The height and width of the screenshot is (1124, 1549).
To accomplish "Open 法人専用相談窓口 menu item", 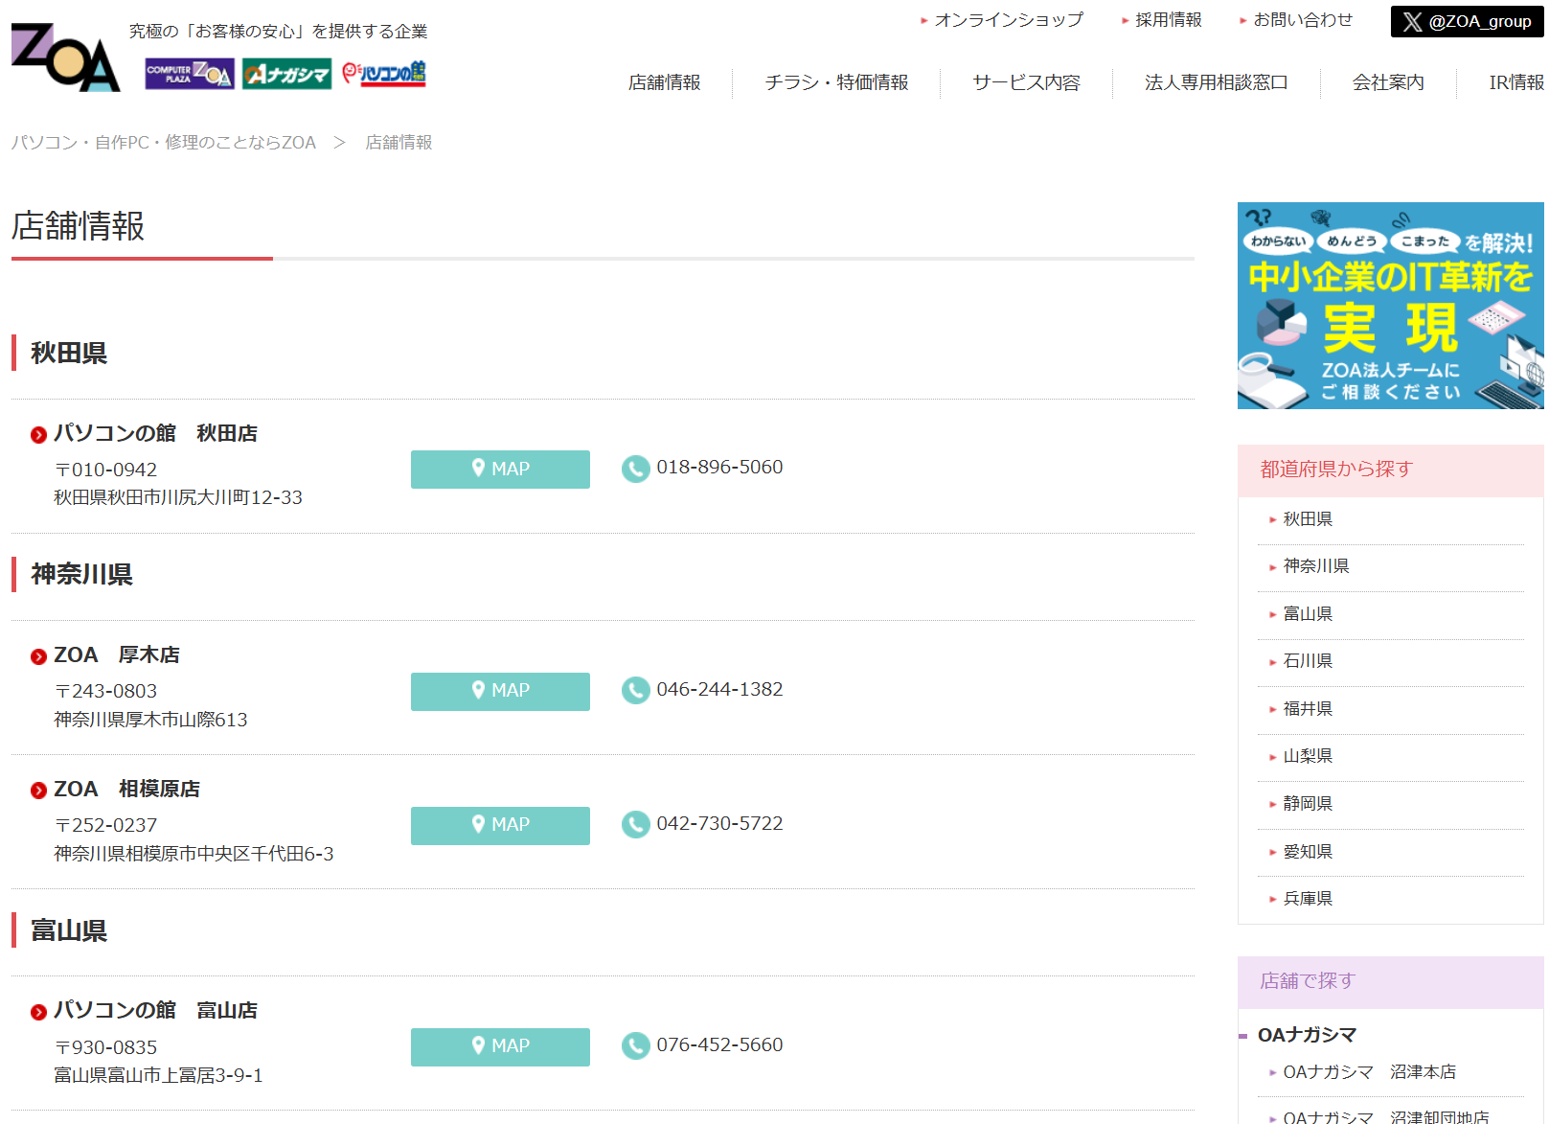I will pos(1216,82).
